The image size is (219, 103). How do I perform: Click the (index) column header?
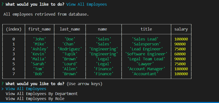(13, 29)
